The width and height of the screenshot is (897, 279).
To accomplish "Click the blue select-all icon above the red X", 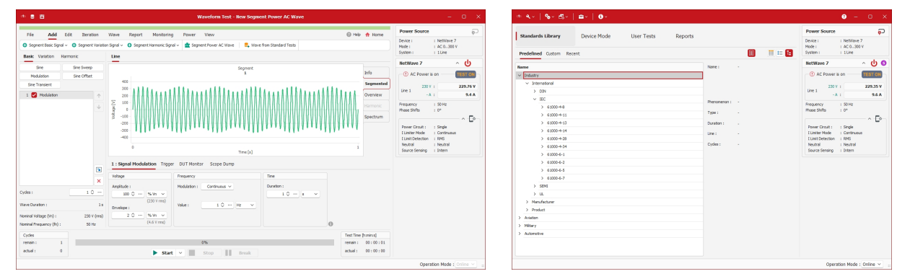I will pyautogui.click(x=99, y=169).
